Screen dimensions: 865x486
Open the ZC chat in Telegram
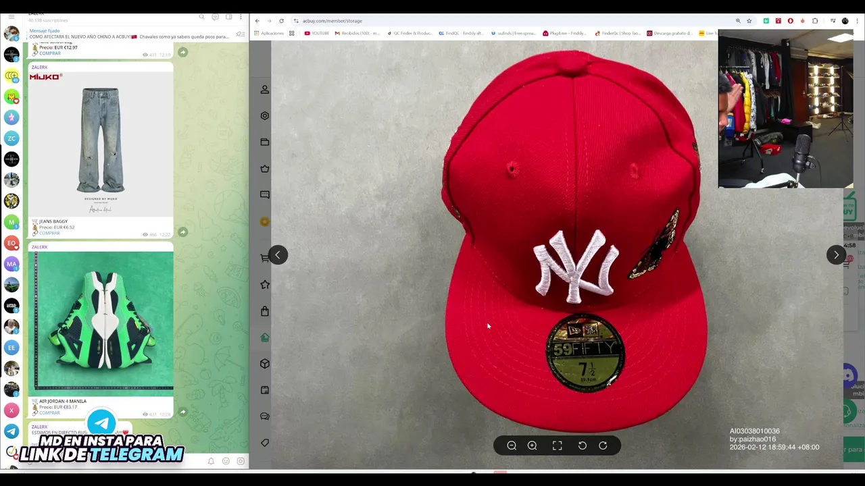[11, 138]
